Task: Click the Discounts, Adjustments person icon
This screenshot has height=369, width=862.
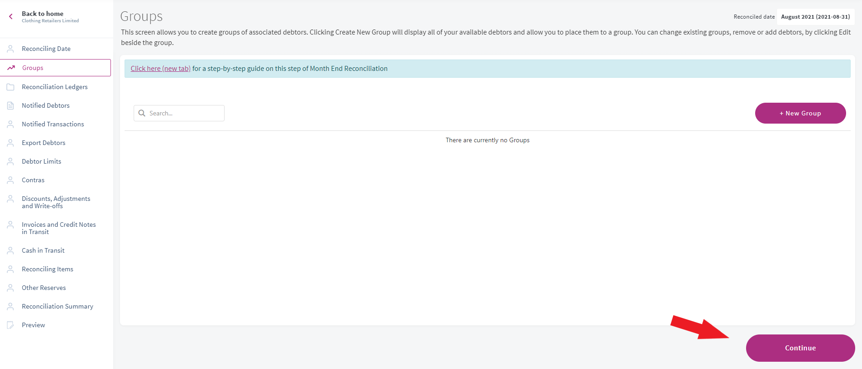Action: (10, 199)
